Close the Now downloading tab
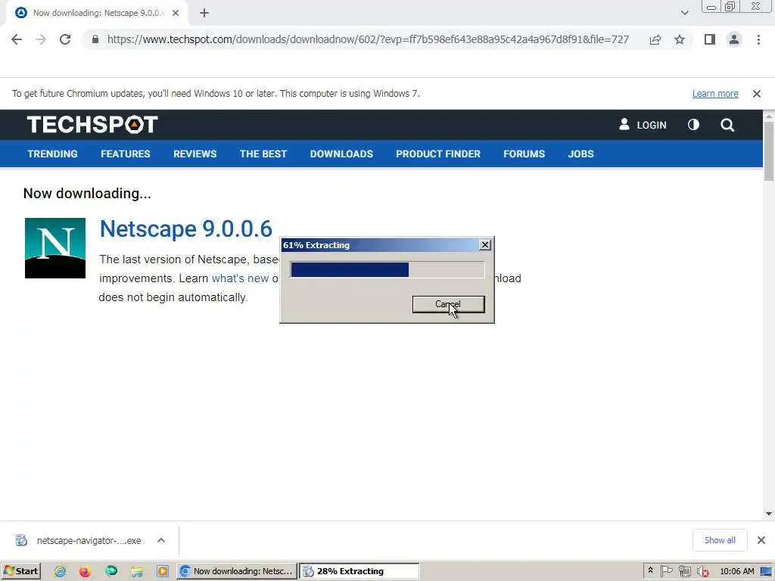This screenshot has width=775, height=581. (176, 14)
